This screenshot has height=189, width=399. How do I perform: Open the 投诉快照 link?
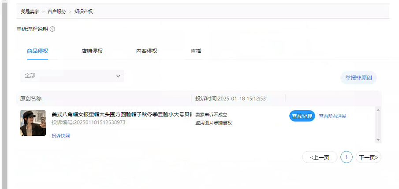[x=60, y=136]
